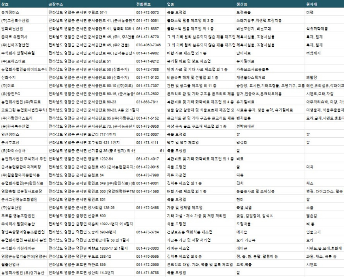Click the address ending 금정면 신금로 500
The height and width of the screenshot is (277, 344).
coord(91,216)
